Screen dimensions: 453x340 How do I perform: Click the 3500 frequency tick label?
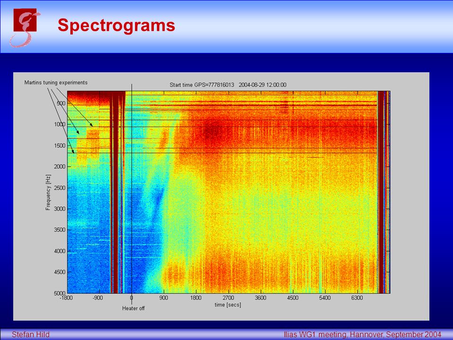[x=60, y=230]
